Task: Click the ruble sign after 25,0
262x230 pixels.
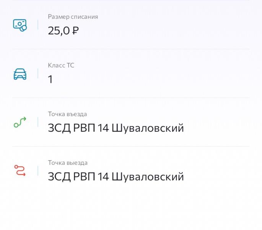Action: (x=75, y=31)
